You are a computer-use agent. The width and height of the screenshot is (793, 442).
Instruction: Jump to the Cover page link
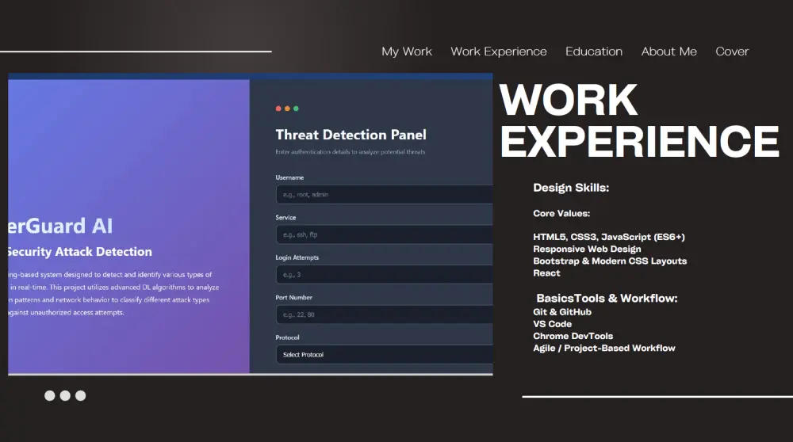(x=732, y=51)
